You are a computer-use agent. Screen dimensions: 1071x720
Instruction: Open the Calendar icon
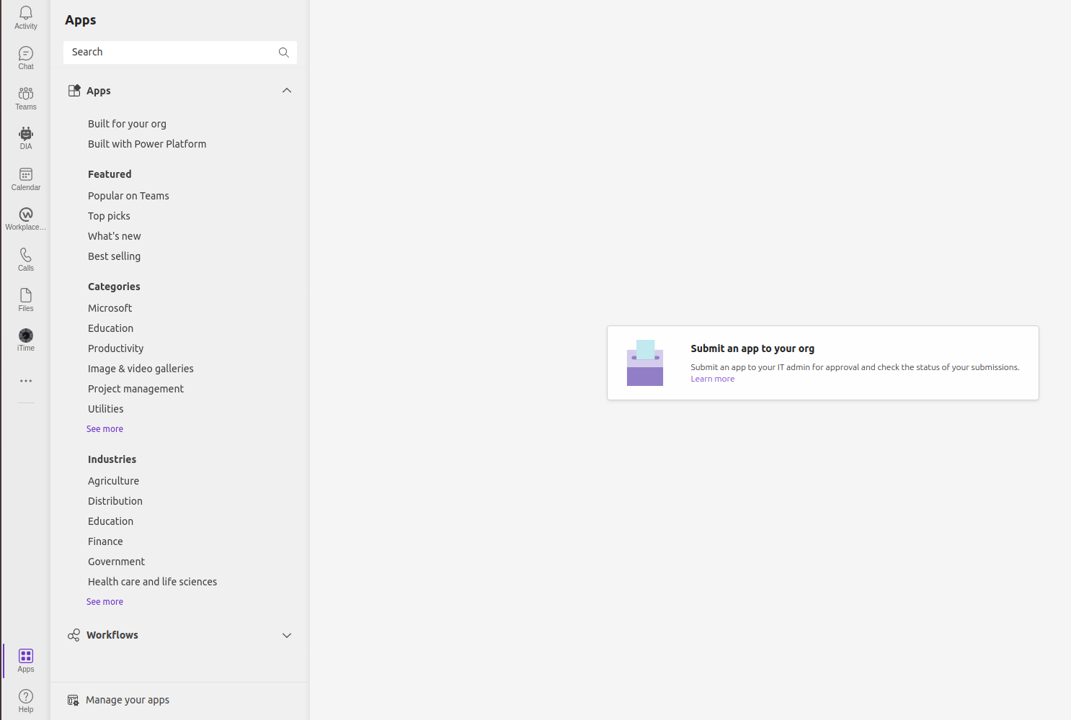click(26, 174)
